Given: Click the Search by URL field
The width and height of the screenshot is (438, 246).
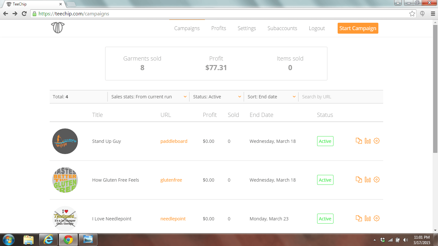Looking at the screenshot, I should point(341,97).
